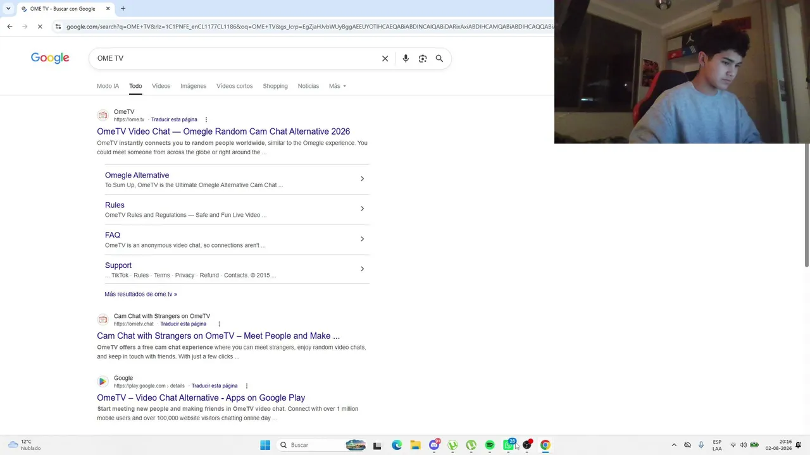Open a new browser tab
810x455 pixels.
click(x=123, y=9)
